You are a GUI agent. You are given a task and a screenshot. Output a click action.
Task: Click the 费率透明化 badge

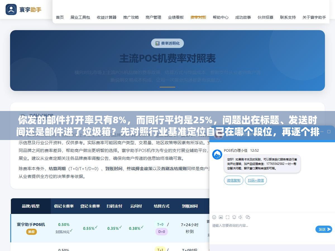[167, 43]
